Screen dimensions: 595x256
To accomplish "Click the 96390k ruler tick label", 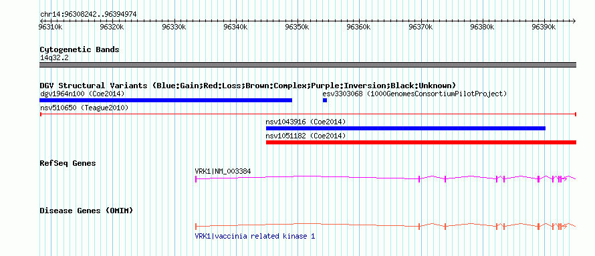I will tap(544, 27).
